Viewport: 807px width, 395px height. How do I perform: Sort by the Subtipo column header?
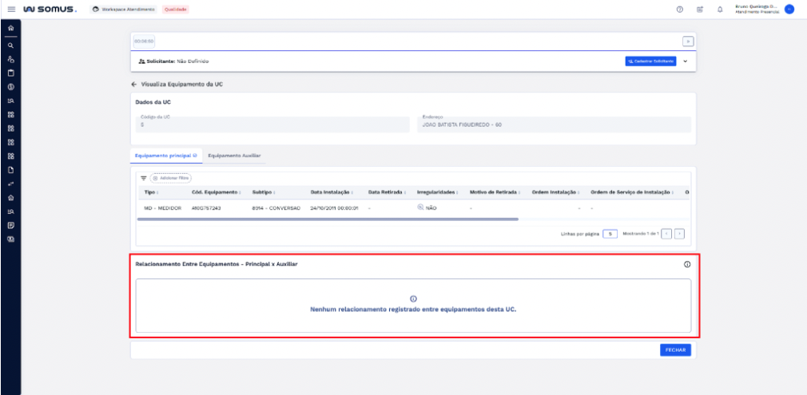click(264, 192)
